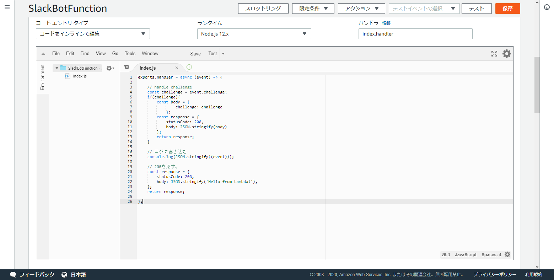Click the 情報 link next to ハンドラ
Image resolution: width=554 pixels, height=280 pixels.
pyautogui.click(x=386, y=23)
